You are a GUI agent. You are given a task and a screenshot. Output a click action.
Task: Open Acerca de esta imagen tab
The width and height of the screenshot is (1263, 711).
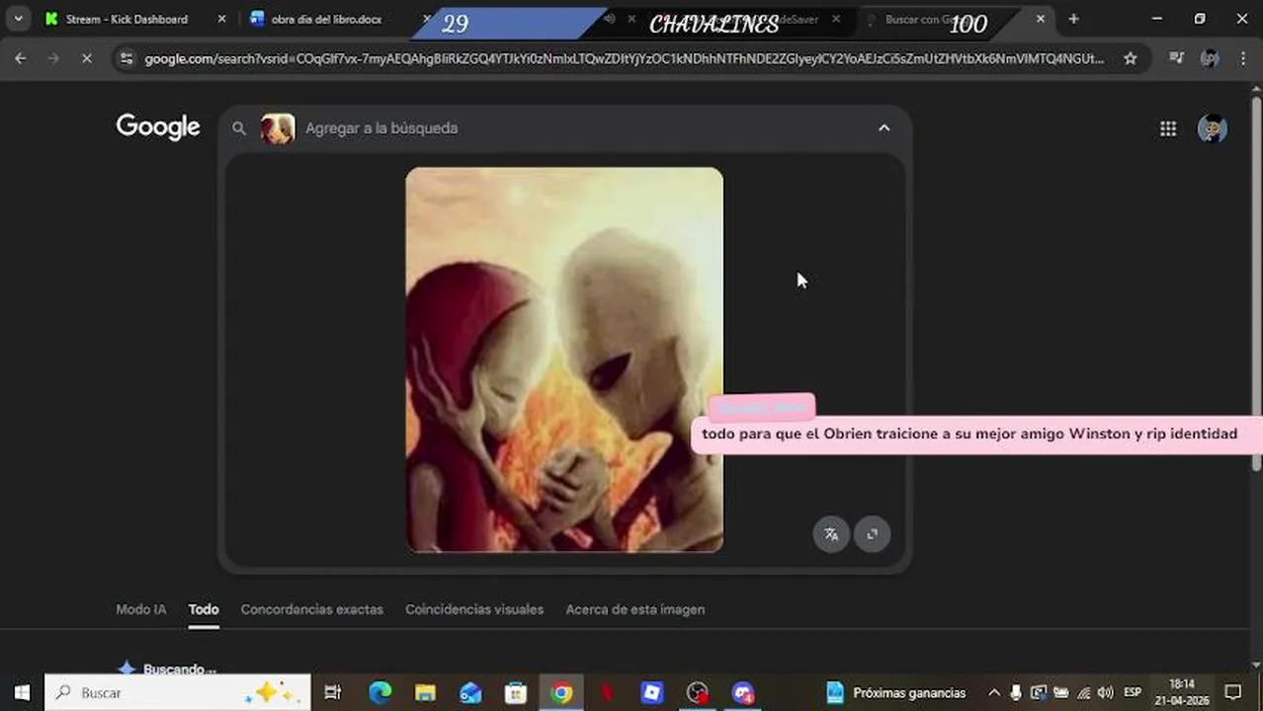[x=635, y=609]
